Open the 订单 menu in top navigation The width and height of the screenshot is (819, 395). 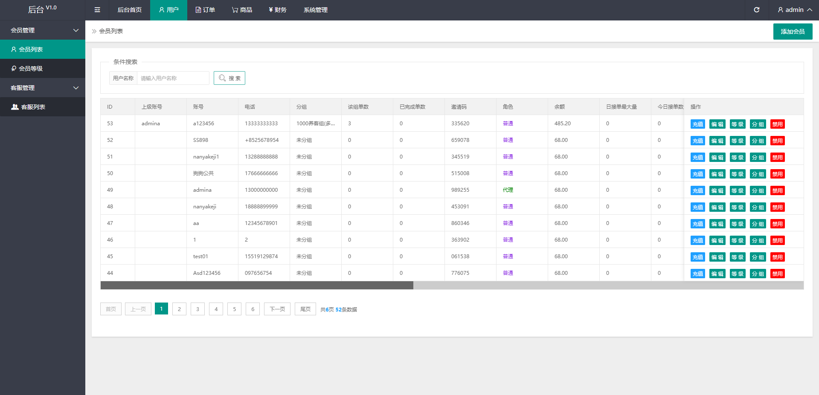tap(205, 10)
